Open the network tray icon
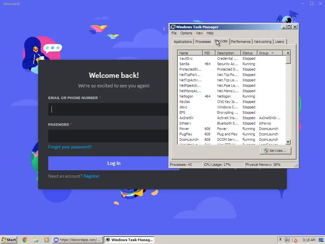This screenshot has width=325, height=244. [287, 240]
